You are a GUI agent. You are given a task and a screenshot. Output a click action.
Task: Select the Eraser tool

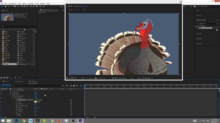coord(37,6)
